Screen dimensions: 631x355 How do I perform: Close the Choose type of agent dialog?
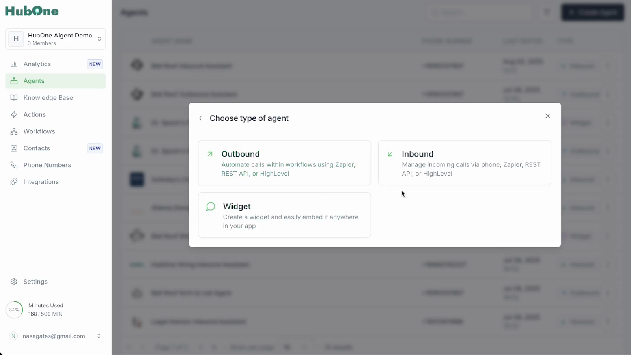tap(547, 116)
